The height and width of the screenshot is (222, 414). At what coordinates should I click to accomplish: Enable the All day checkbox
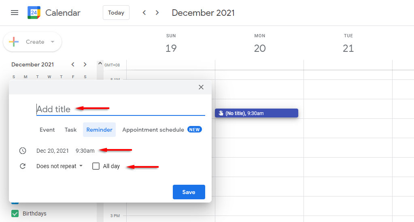pos(96,166)
